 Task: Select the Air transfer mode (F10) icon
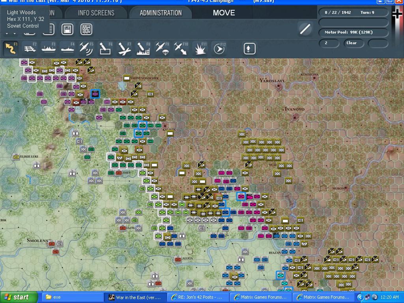[181, 49]
